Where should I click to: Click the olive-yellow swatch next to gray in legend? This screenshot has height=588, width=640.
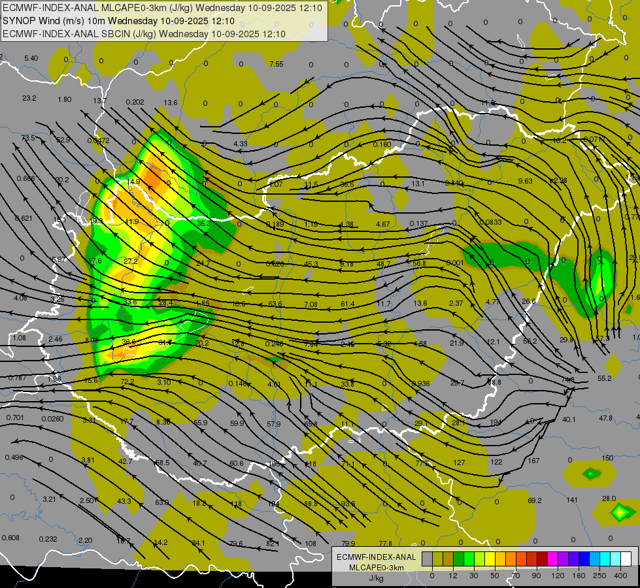pos(437,559)
